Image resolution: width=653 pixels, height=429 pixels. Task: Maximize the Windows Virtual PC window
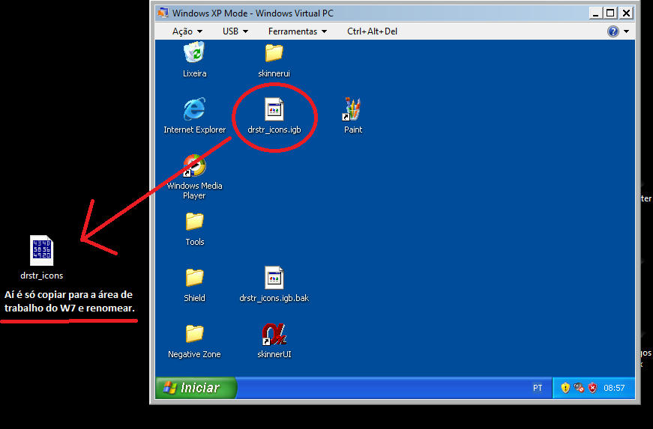coord(610,13)
